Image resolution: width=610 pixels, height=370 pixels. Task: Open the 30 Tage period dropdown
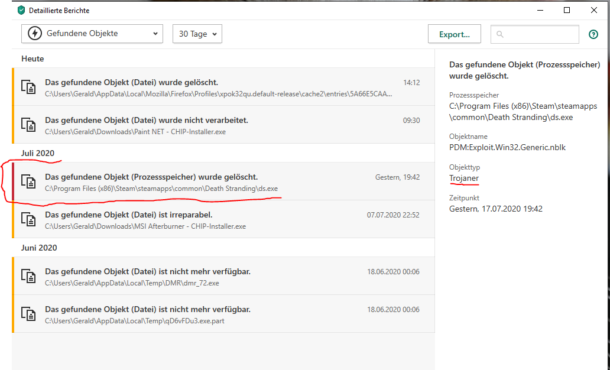[197, 34]
